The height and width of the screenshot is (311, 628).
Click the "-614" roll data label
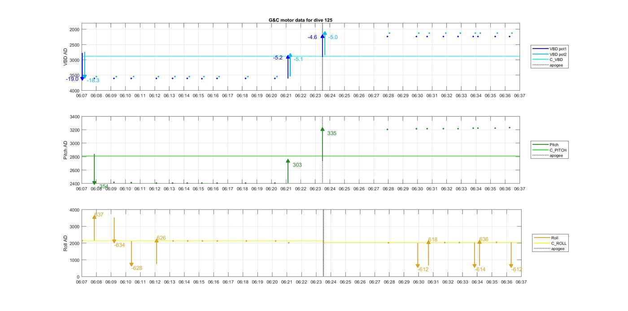coord(480,270)
